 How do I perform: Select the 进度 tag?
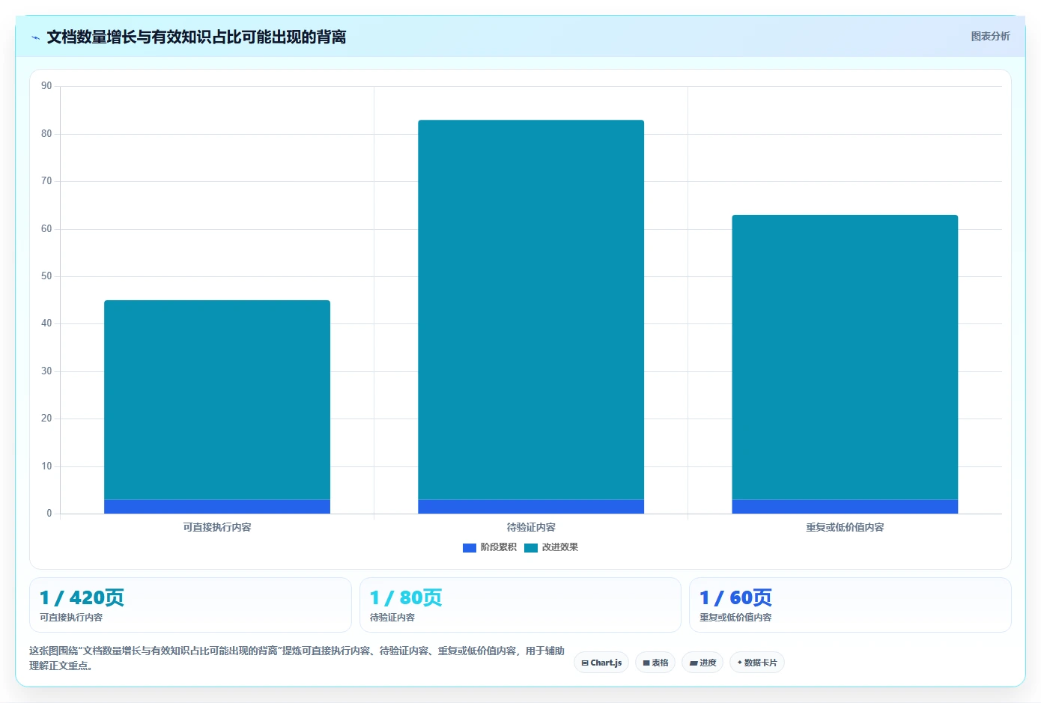tap(702, 663)
